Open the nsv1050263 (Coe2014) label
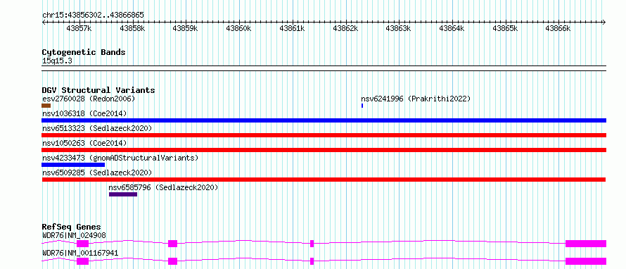Image resolution: width=626 pixels, height=269 pixels. (x=84, y=143)
